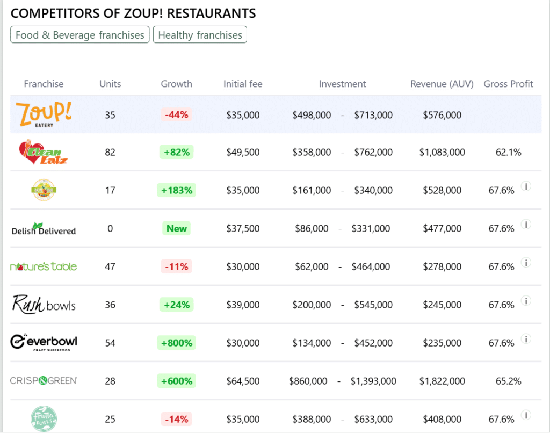The width and height of the screenshot is (550, 433).
Task: Click the New growth badge
Action: [x=176, y=228]
